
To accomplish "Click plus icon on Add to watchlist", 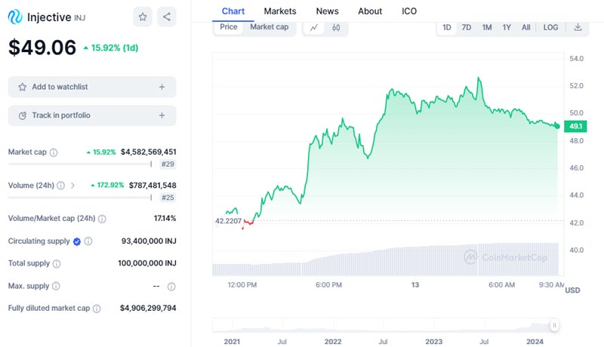I will [x=162, y=87].
